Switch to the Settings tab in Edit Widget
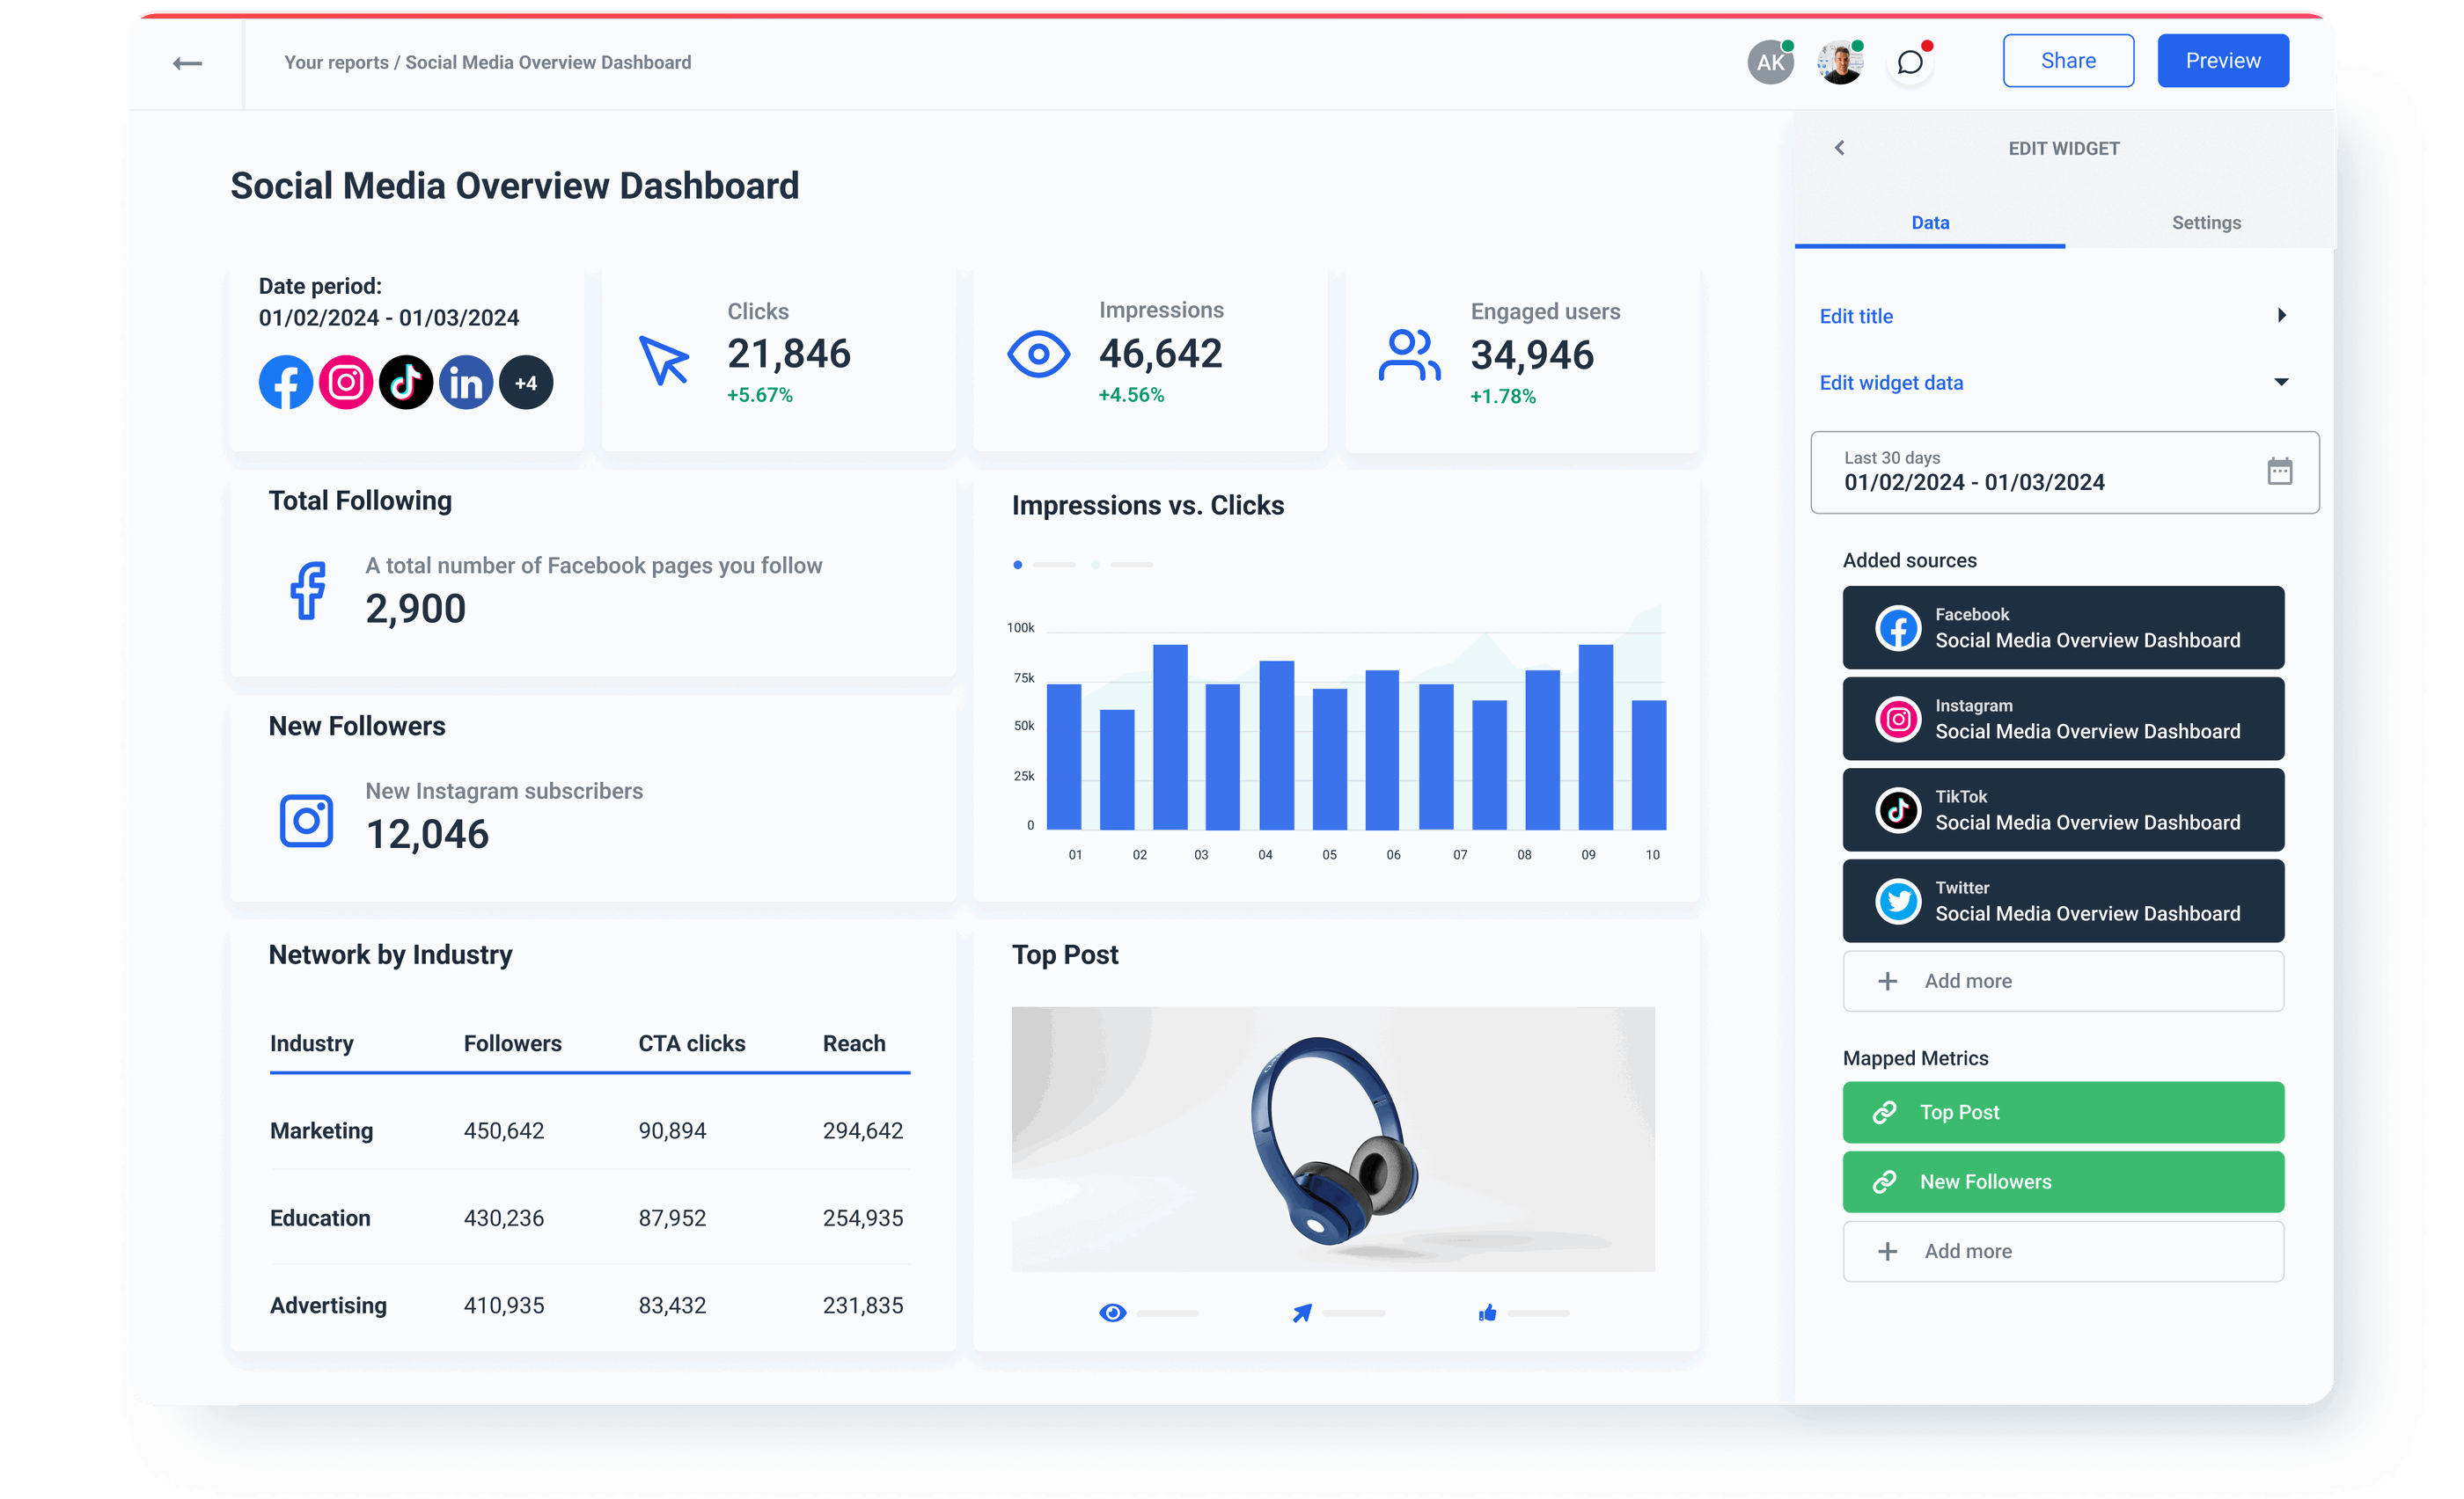Screen dimensions: 2464x1499 pos(2206,223)
